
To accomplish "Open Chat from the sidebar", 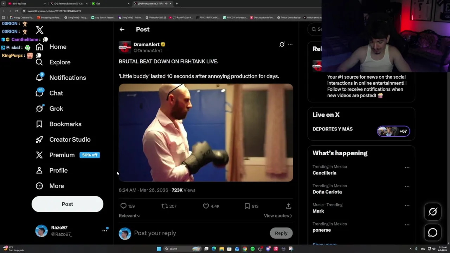I will pos(49,93).
